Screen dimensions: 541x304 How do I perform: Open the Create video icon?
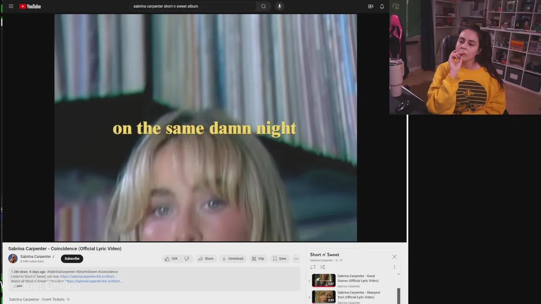pyautogui.click(x=371, y=6)
